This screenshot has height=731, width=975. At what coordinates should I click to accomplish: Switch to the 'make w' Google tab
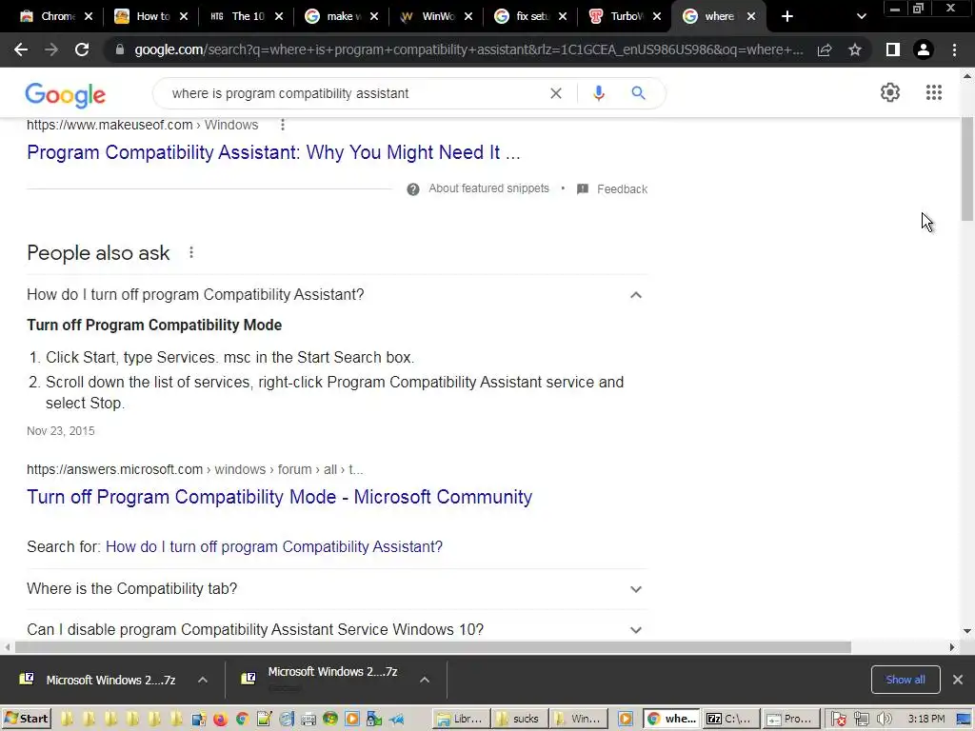(x=342, y=16)
